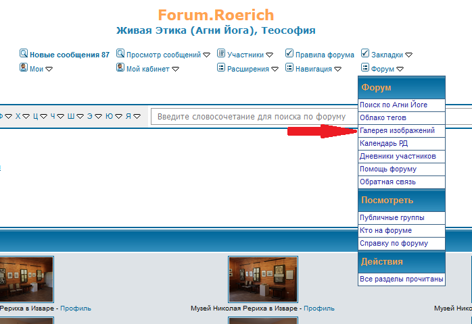472x324 pixels.
Task: Open the Я letter dropdown arrow
Action: (137, 116)
